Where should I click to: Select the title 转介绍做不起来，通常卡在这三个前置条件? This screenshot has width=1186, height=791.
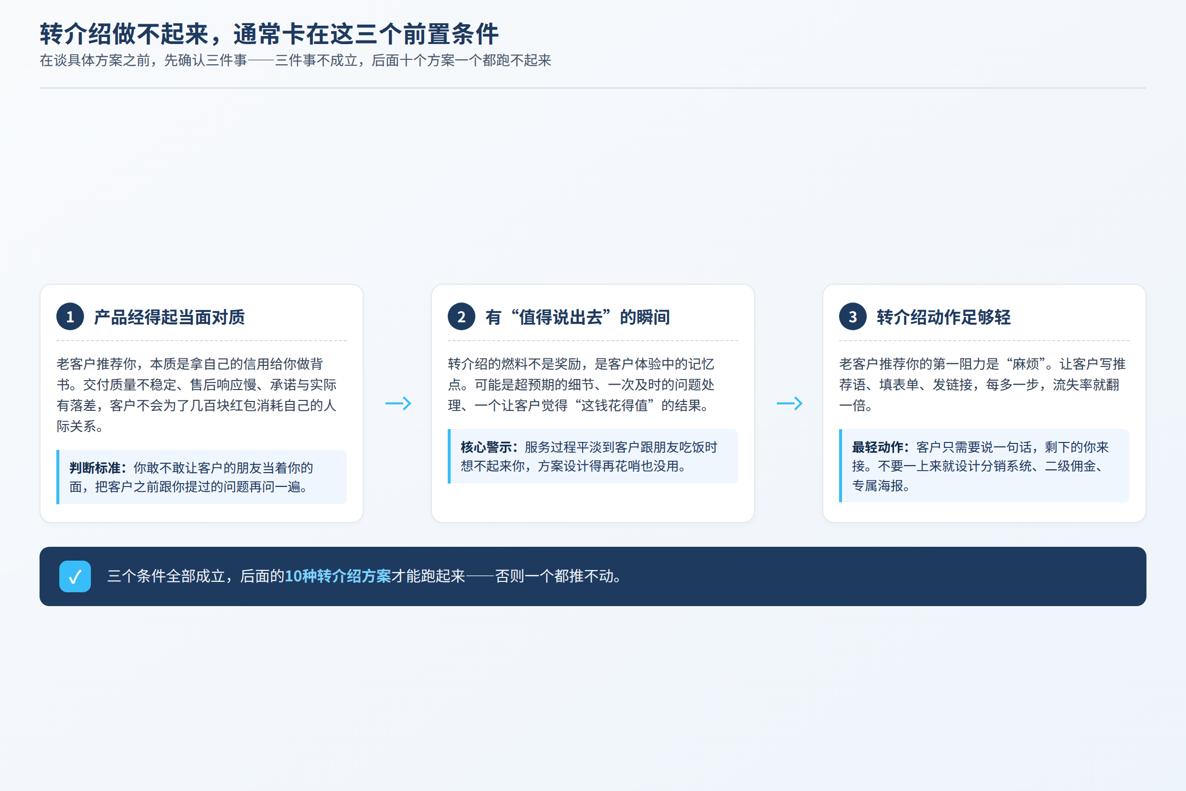269,34
